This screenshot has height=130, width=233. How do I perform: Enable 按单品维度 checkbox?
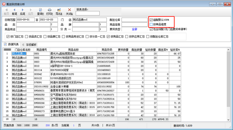(x=151, y=25)
